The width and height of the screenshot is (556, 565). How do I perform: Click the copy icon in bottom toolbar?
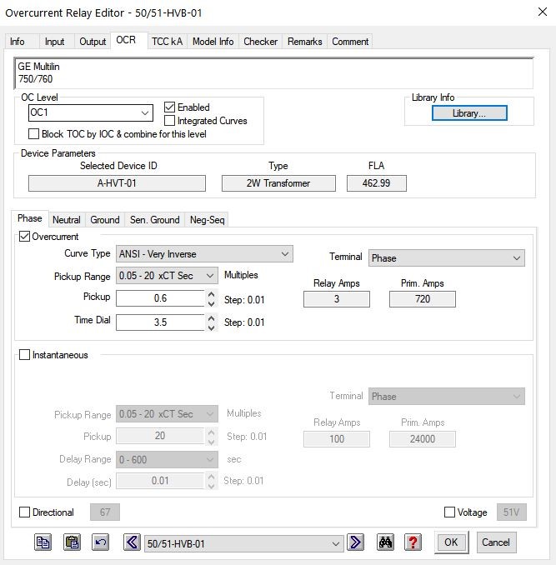[43, 542]
